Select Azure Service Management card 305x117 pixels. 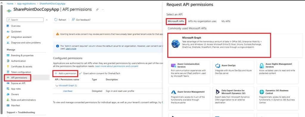coord(189,98)
